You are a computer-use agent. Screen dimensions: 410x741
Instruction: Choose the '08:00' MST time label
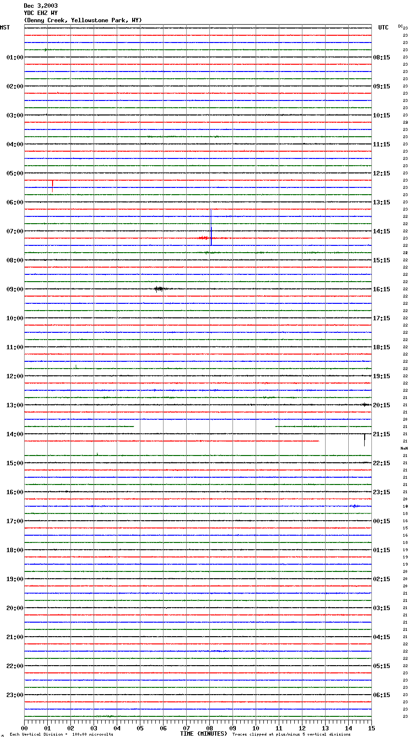(15, 260)
